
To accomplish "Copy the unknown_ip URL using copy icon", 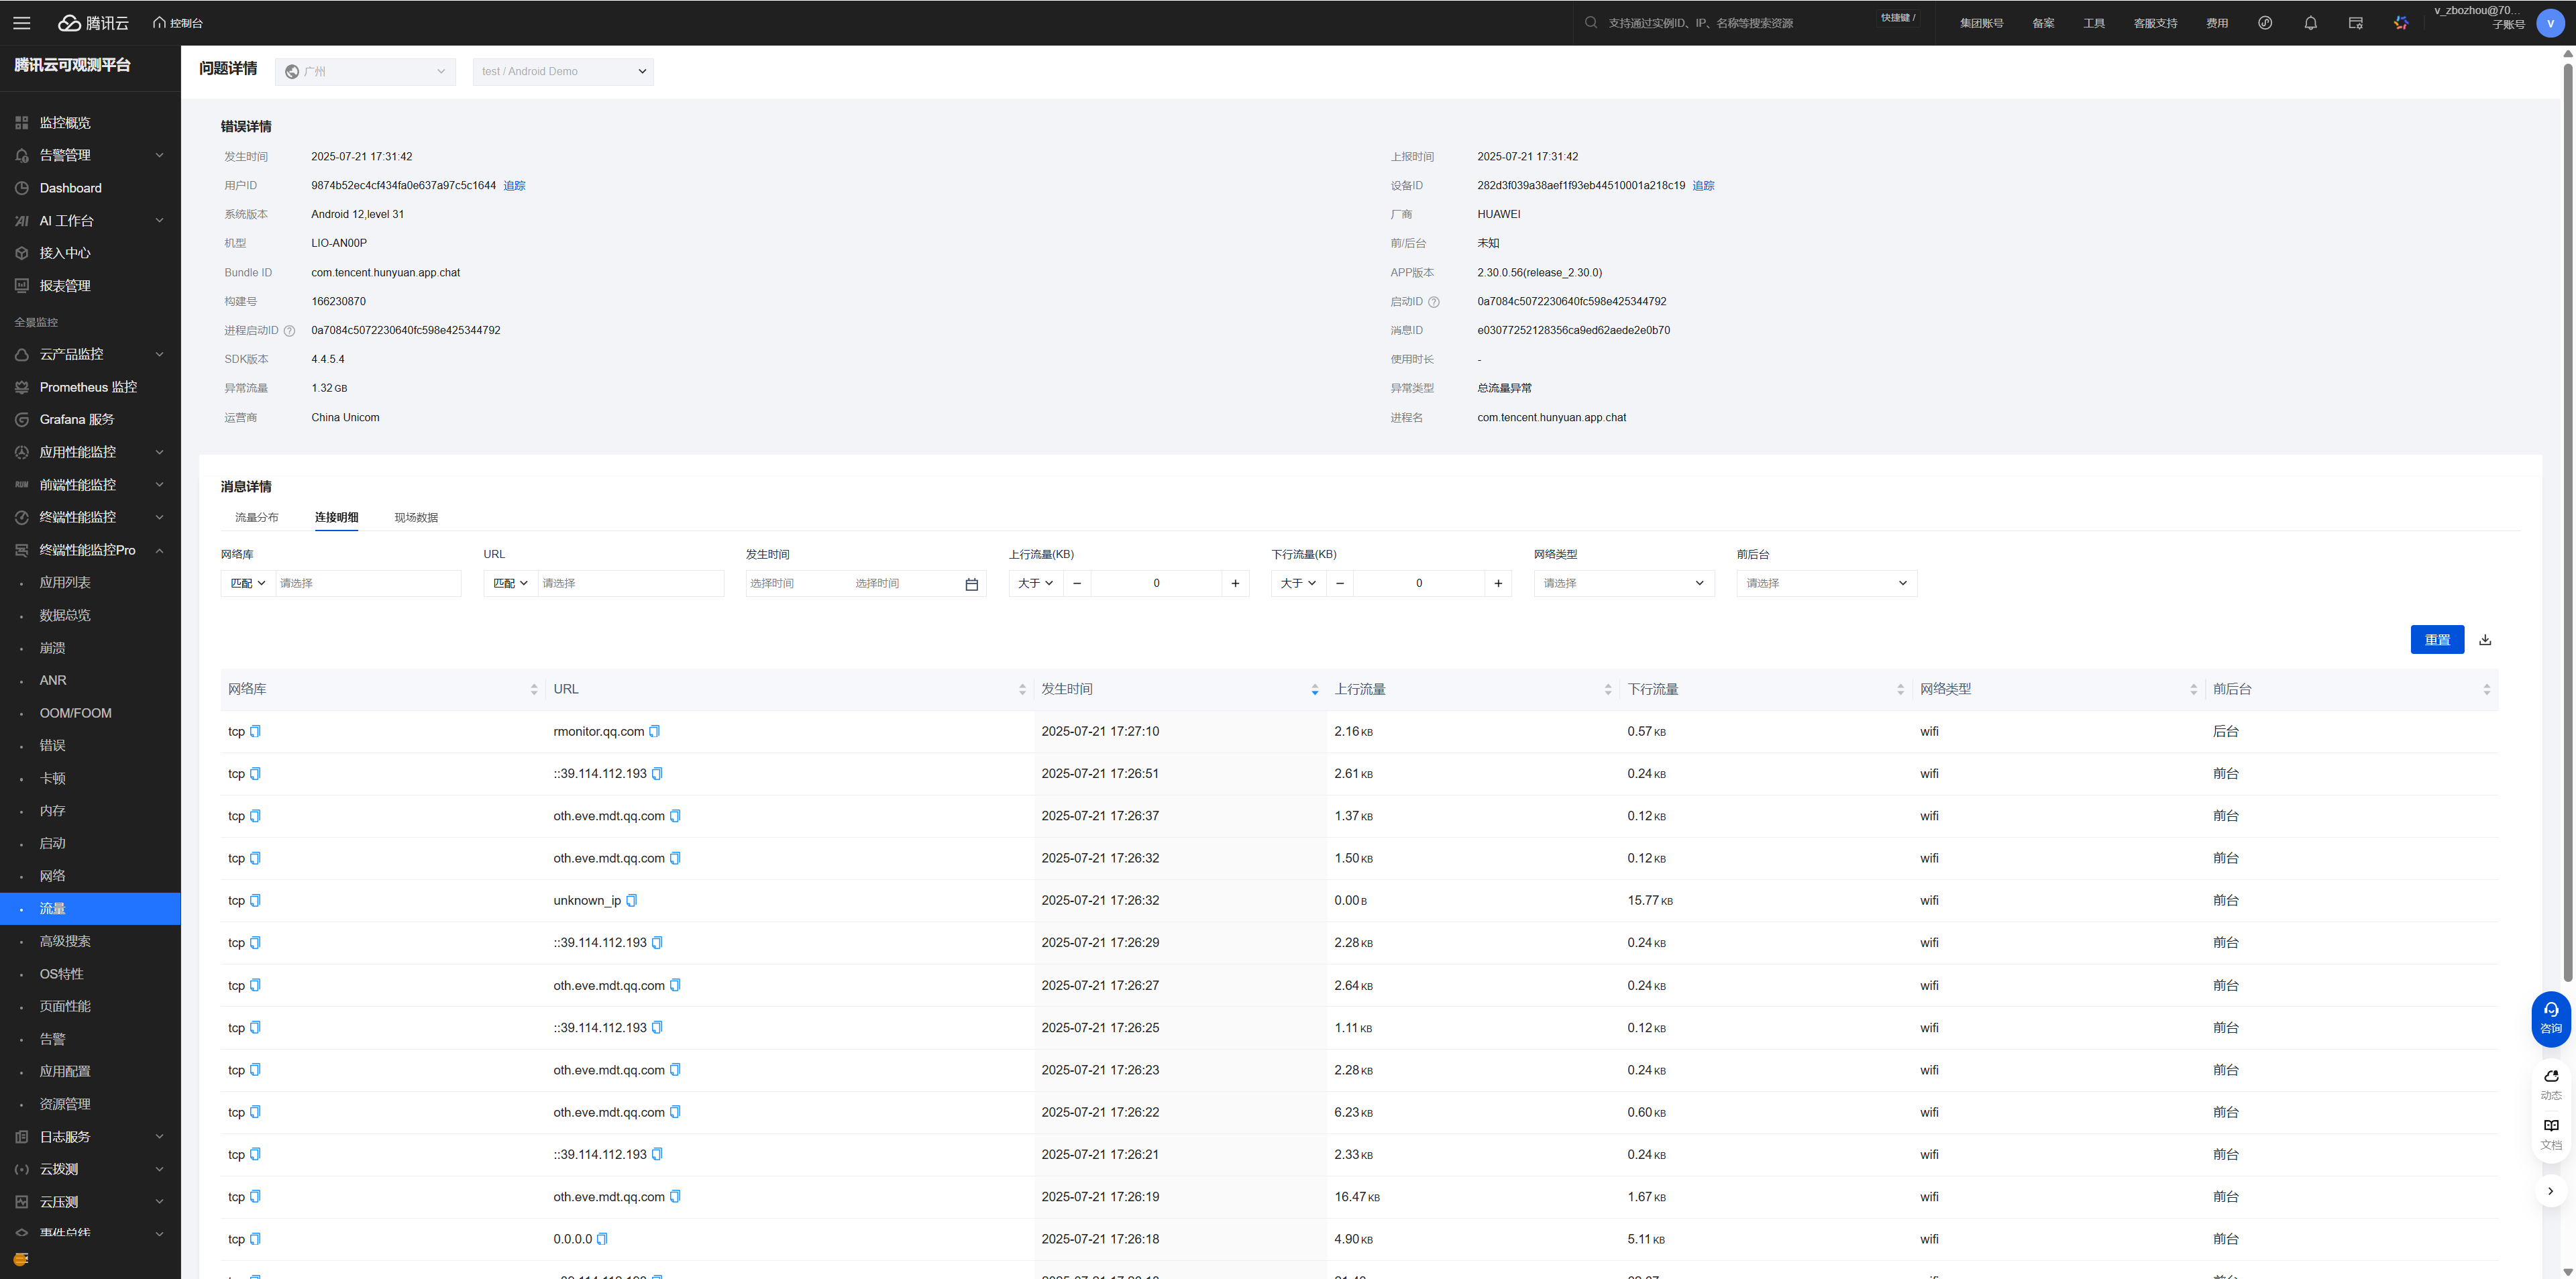I will point(631,901).
